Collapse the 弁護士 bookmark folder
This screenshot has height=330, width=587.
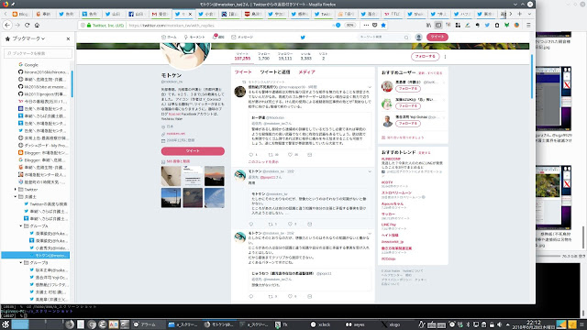pos(16,197)
